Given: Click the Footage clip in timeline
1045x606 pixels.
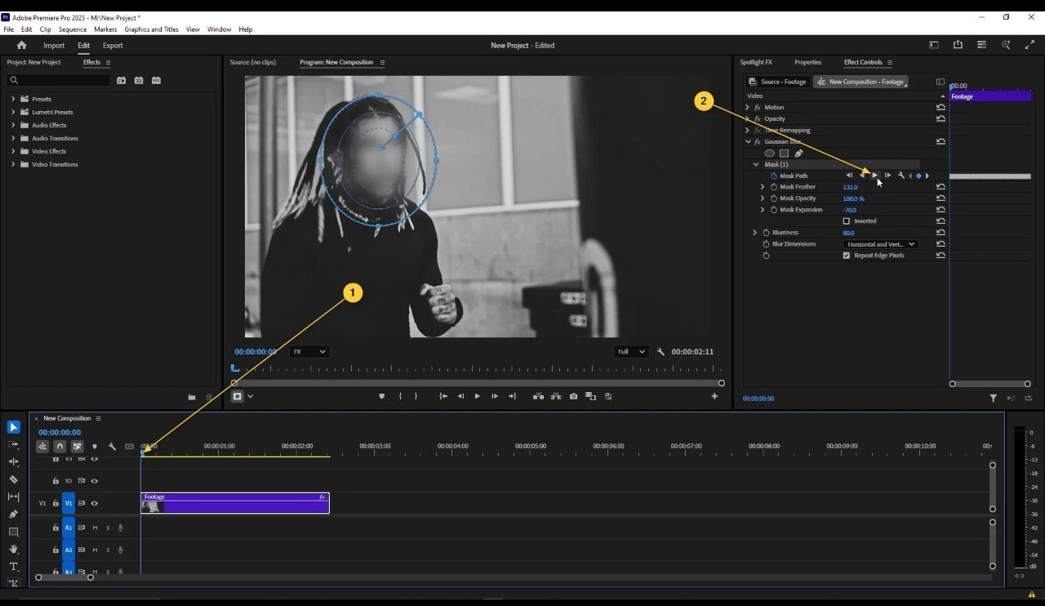Looking at the screenshot, I should pos(235,503).
